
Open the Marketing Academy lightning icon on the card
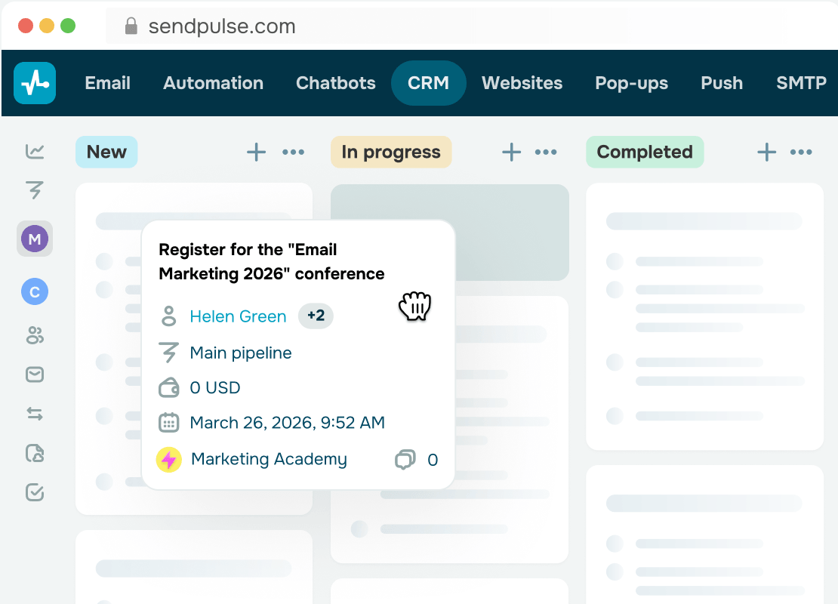[168, 459]
